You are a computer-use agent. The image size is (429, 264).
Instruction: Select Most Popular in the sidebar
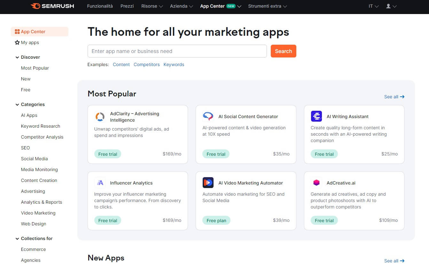pyautogui.click(x=35, y=68)
